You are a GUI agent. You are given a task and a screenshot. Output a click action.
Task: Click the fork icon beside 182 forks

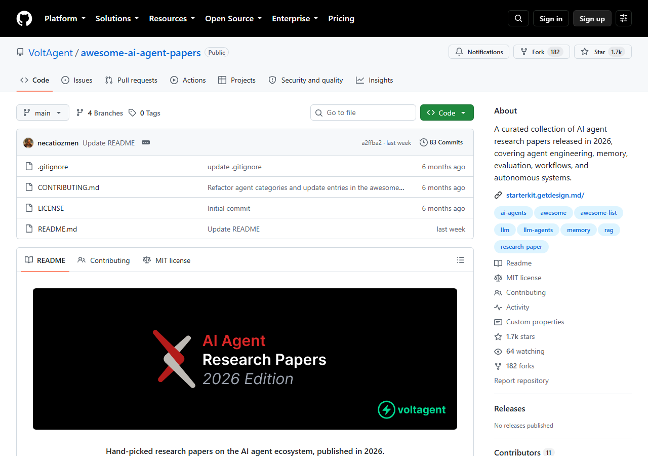(x=498, y=366)
